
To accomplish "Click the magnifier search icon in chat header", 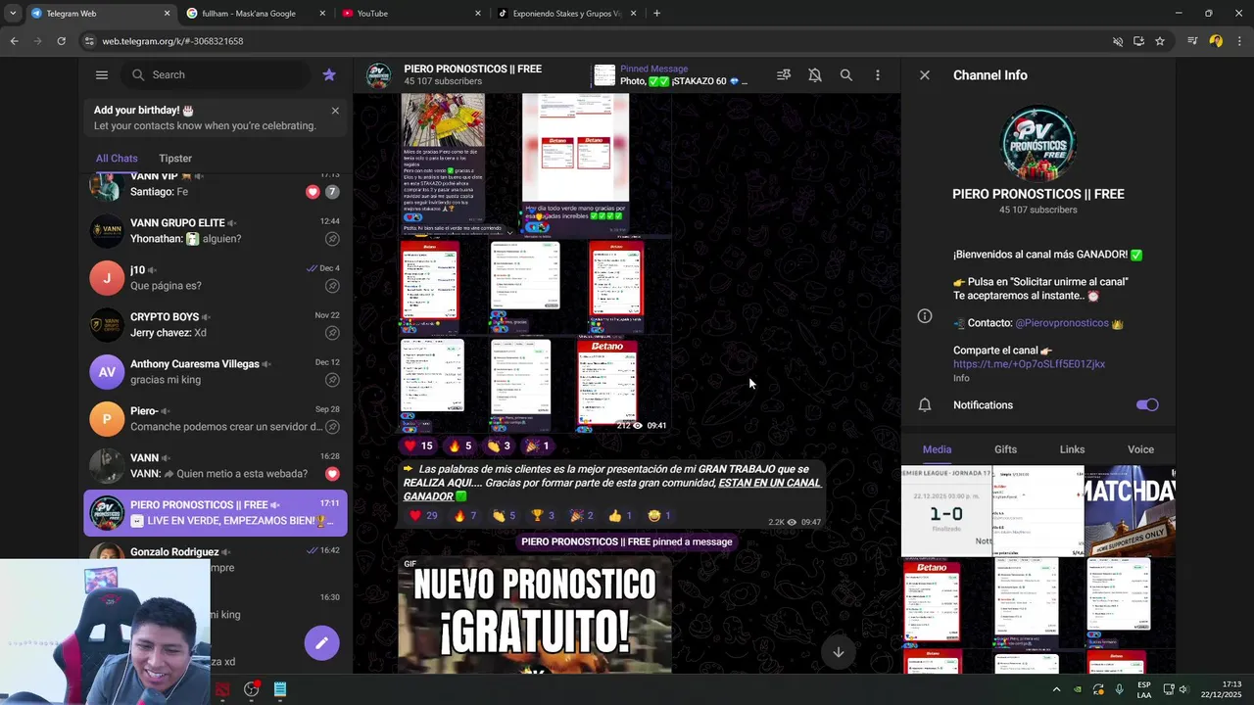I will 846,74.
